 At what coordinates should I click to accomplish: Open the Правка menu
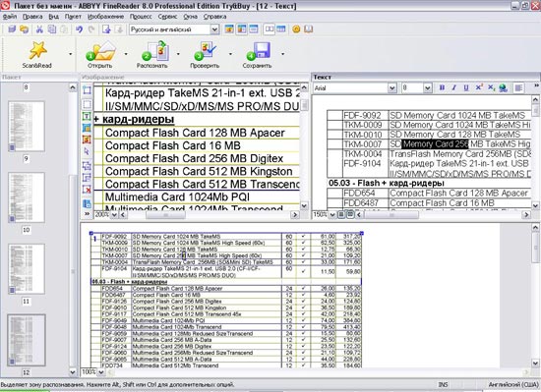[x=32, y=17]
